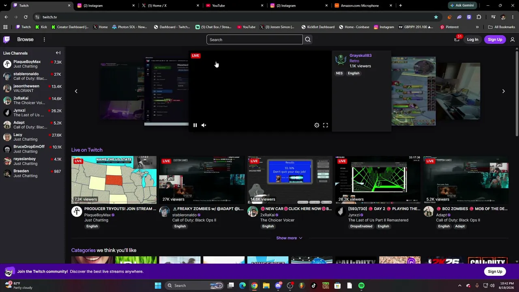Open jasontheween channel in sidebar

tap(32, 88)
